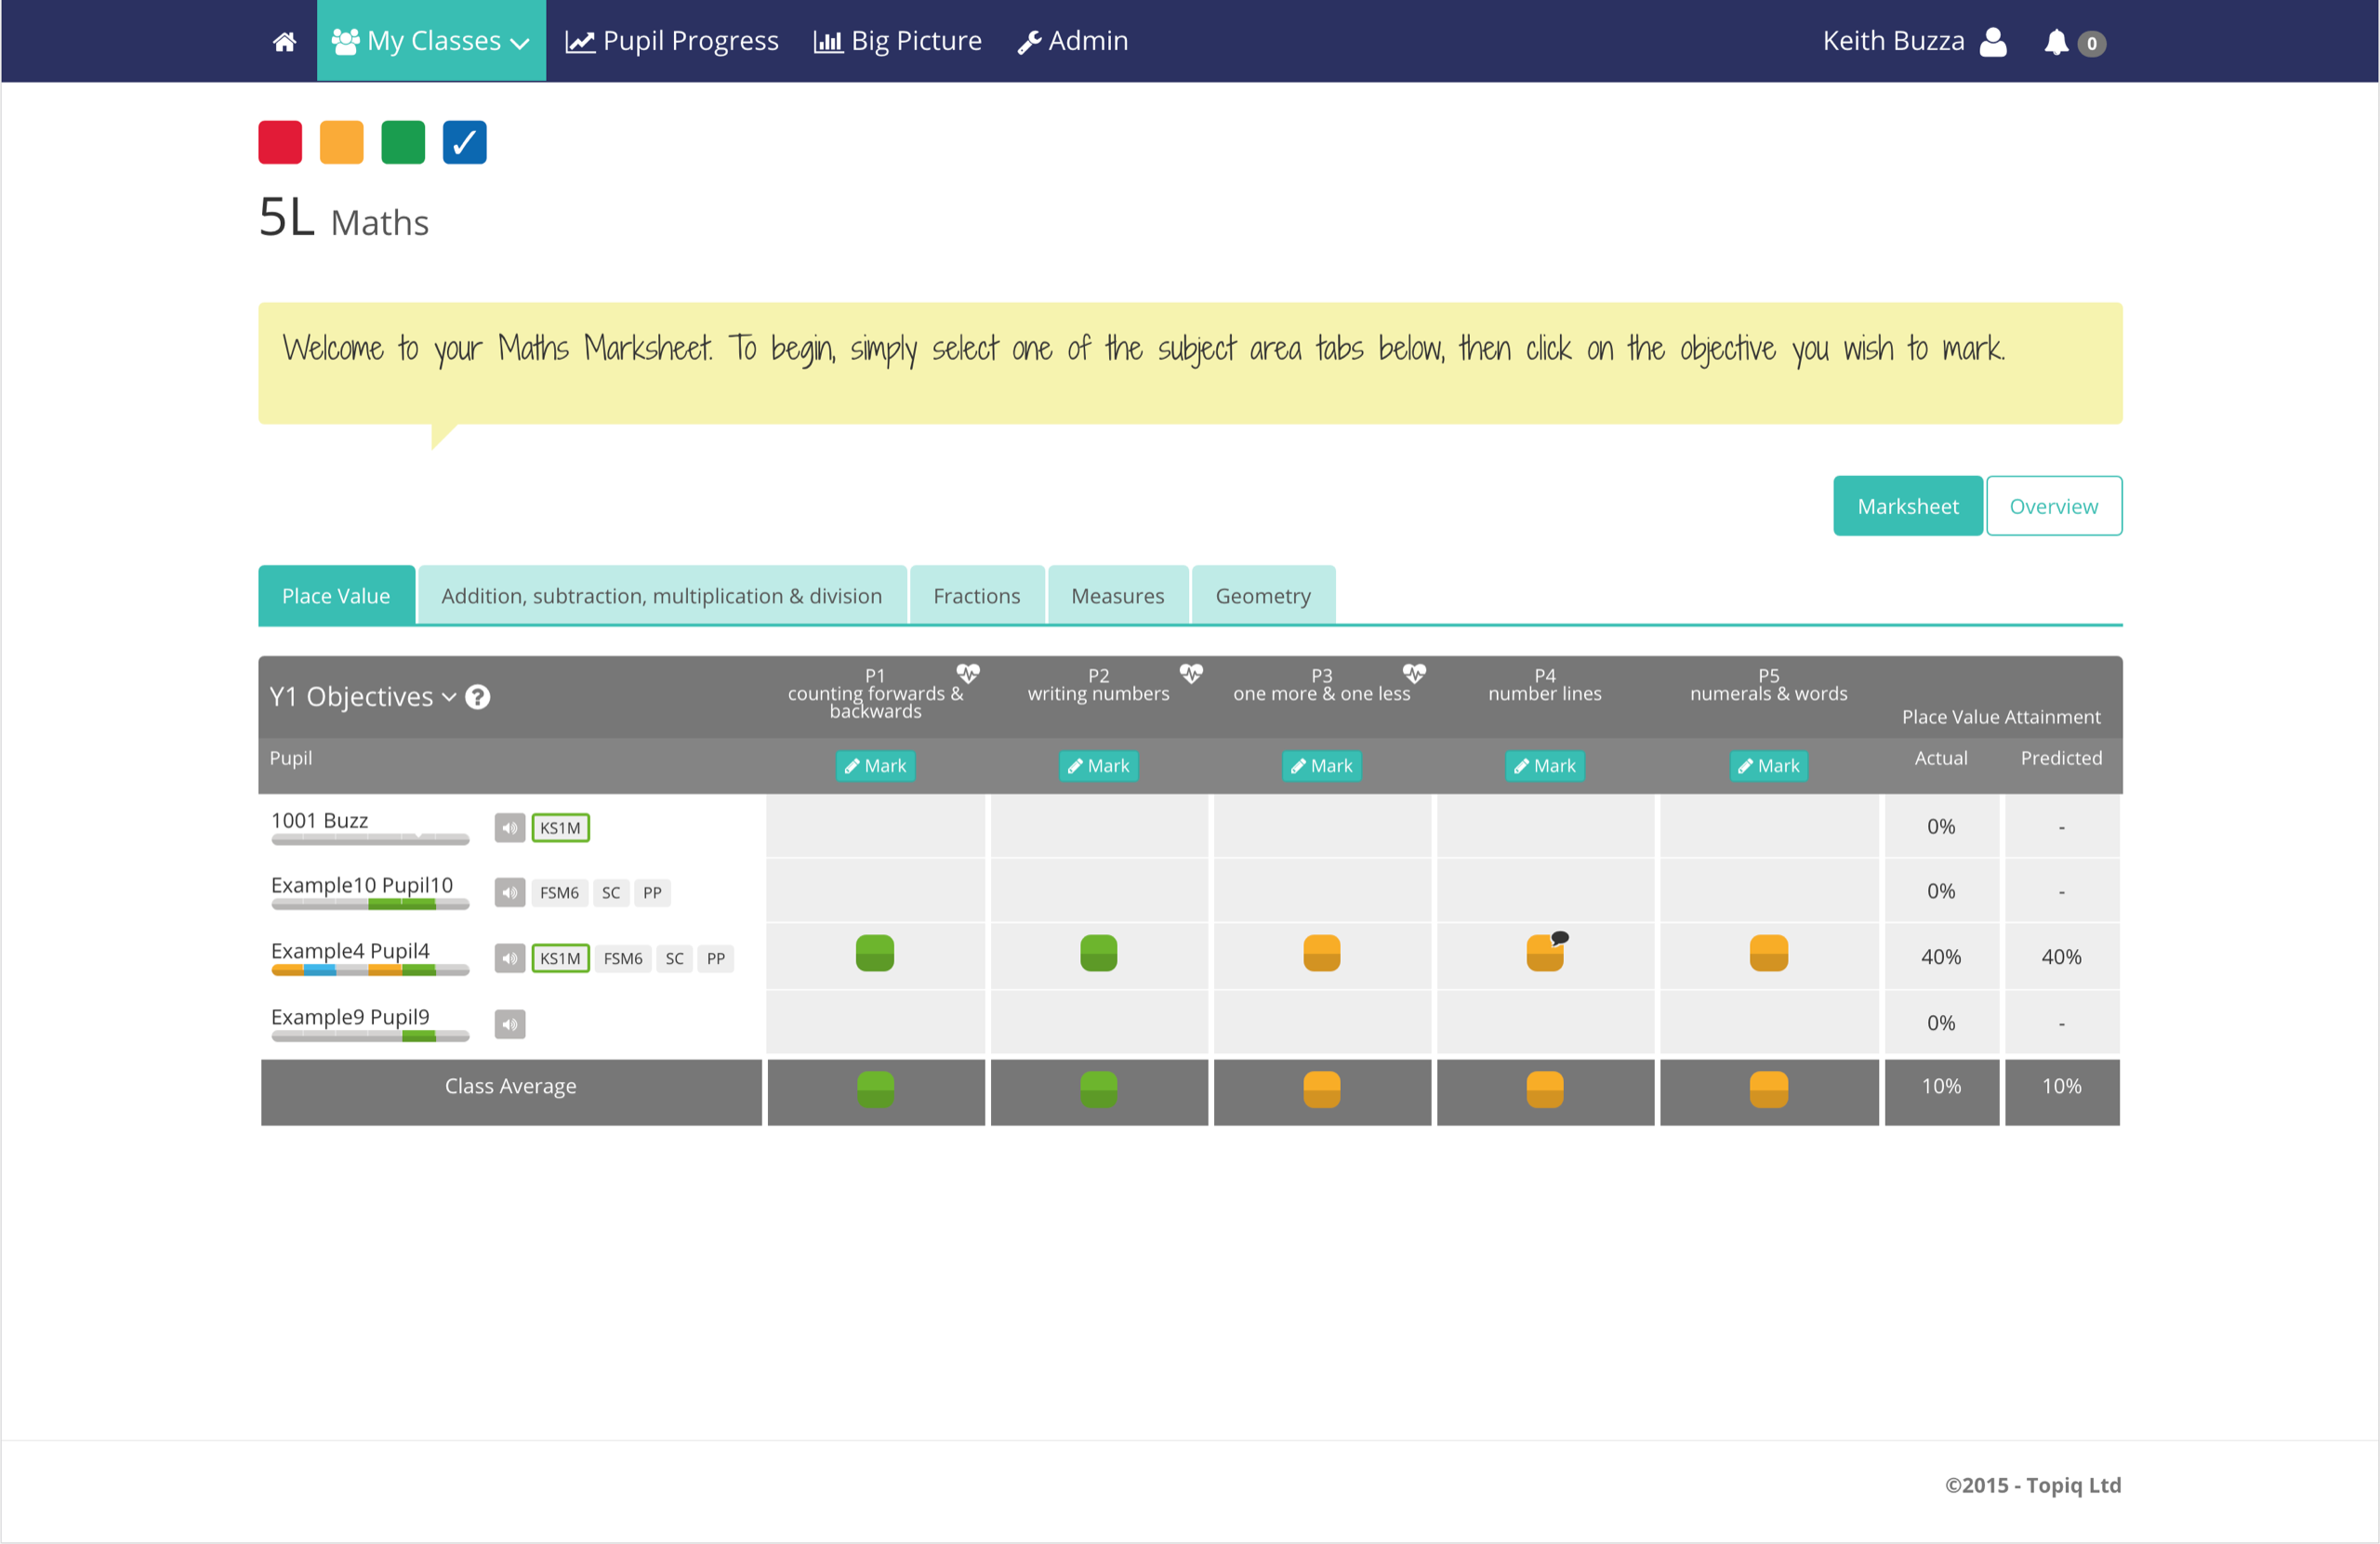Click the Overview button
Image resolution: width=2380 pixels, height=1544 pixels.
point(2053,507)
